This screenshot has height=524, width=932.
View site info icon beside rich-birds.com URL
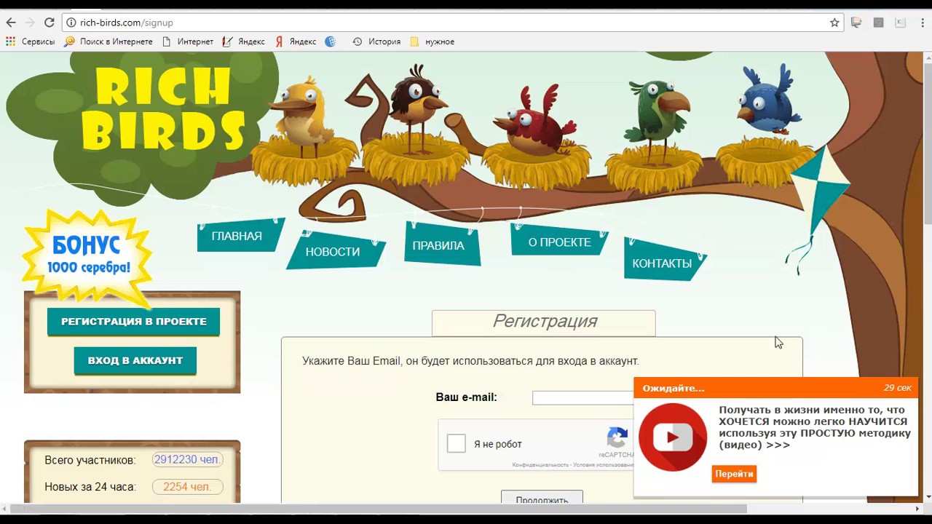point(71,23)
